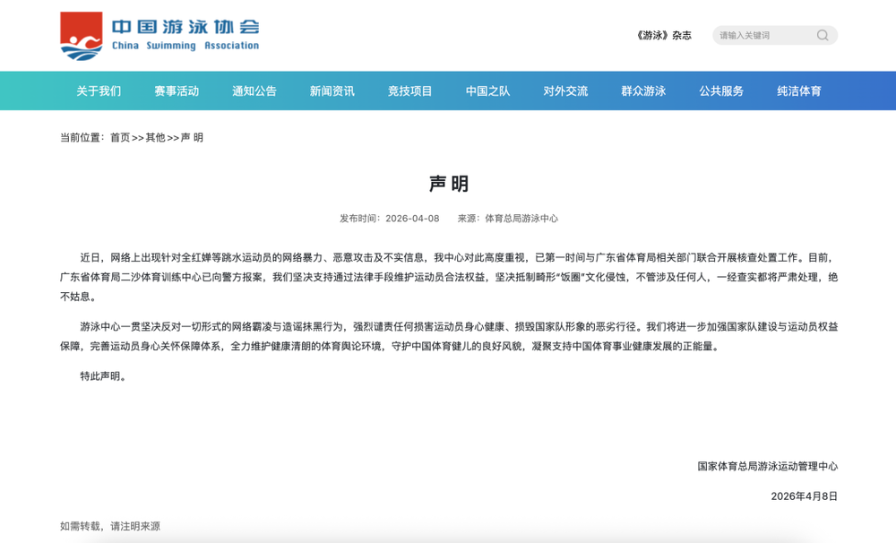The image size is (896, 543).
Task: Select the 纯洁体育 navigation item
Action: [799, 91]
